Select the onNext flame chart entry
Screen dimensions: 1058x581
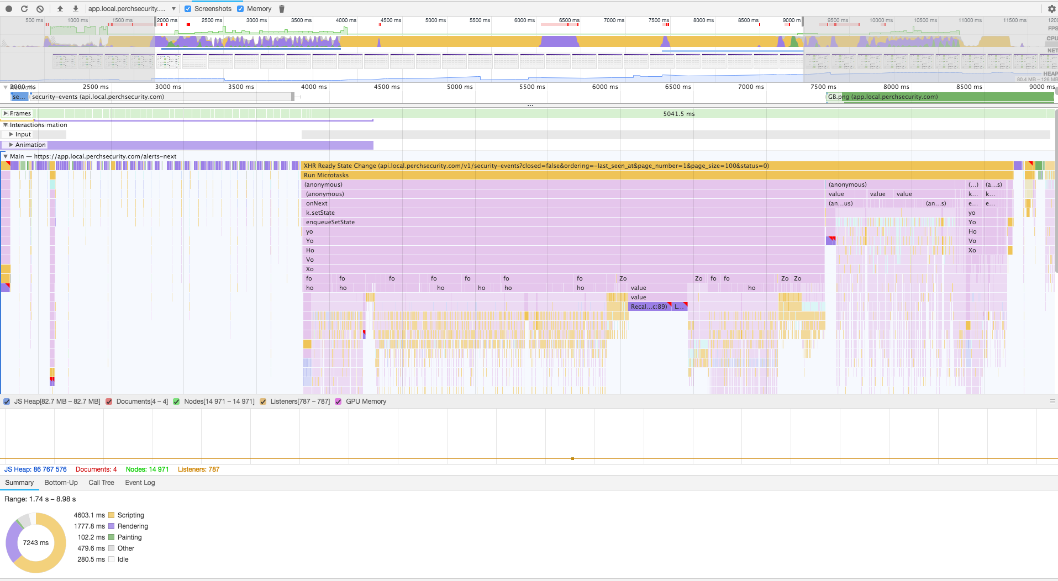tap(564, 203)
